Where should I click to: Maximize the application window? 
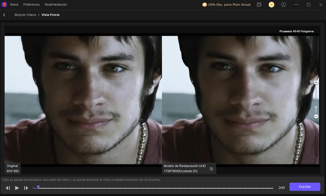(x=308, y=4)
